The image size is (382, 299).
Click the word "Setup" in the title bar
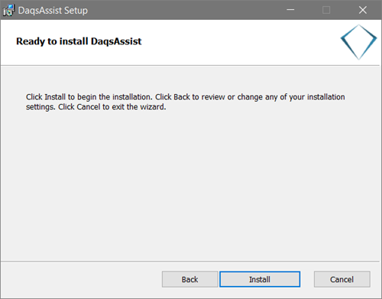coord(76,11)
